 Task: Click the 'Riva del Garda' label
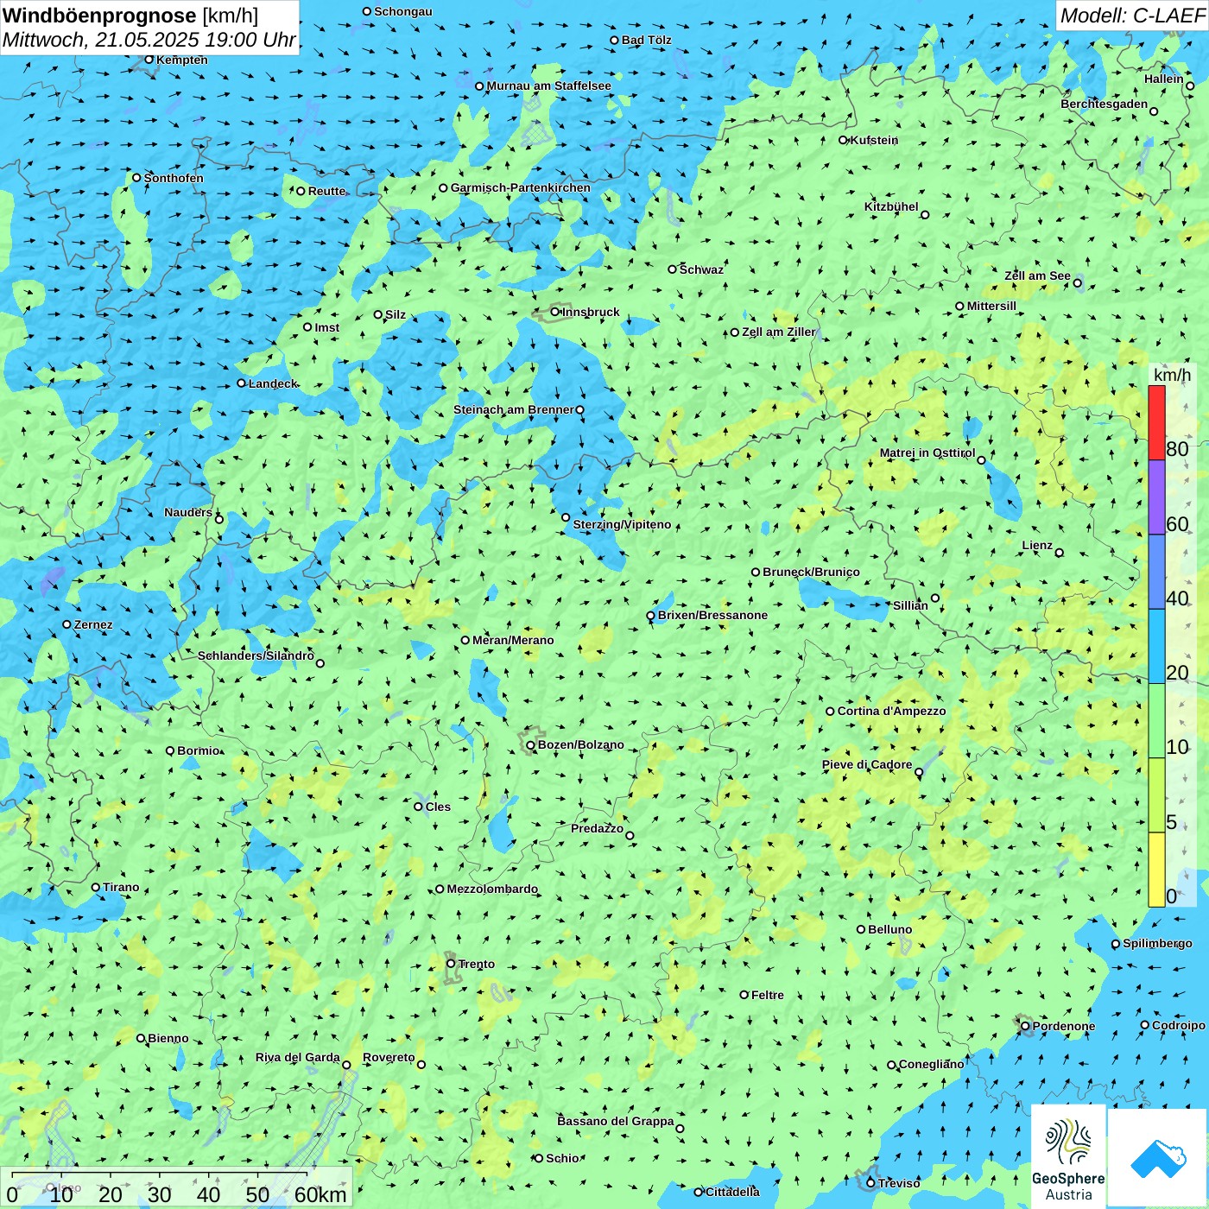[x=298, y=1057]
